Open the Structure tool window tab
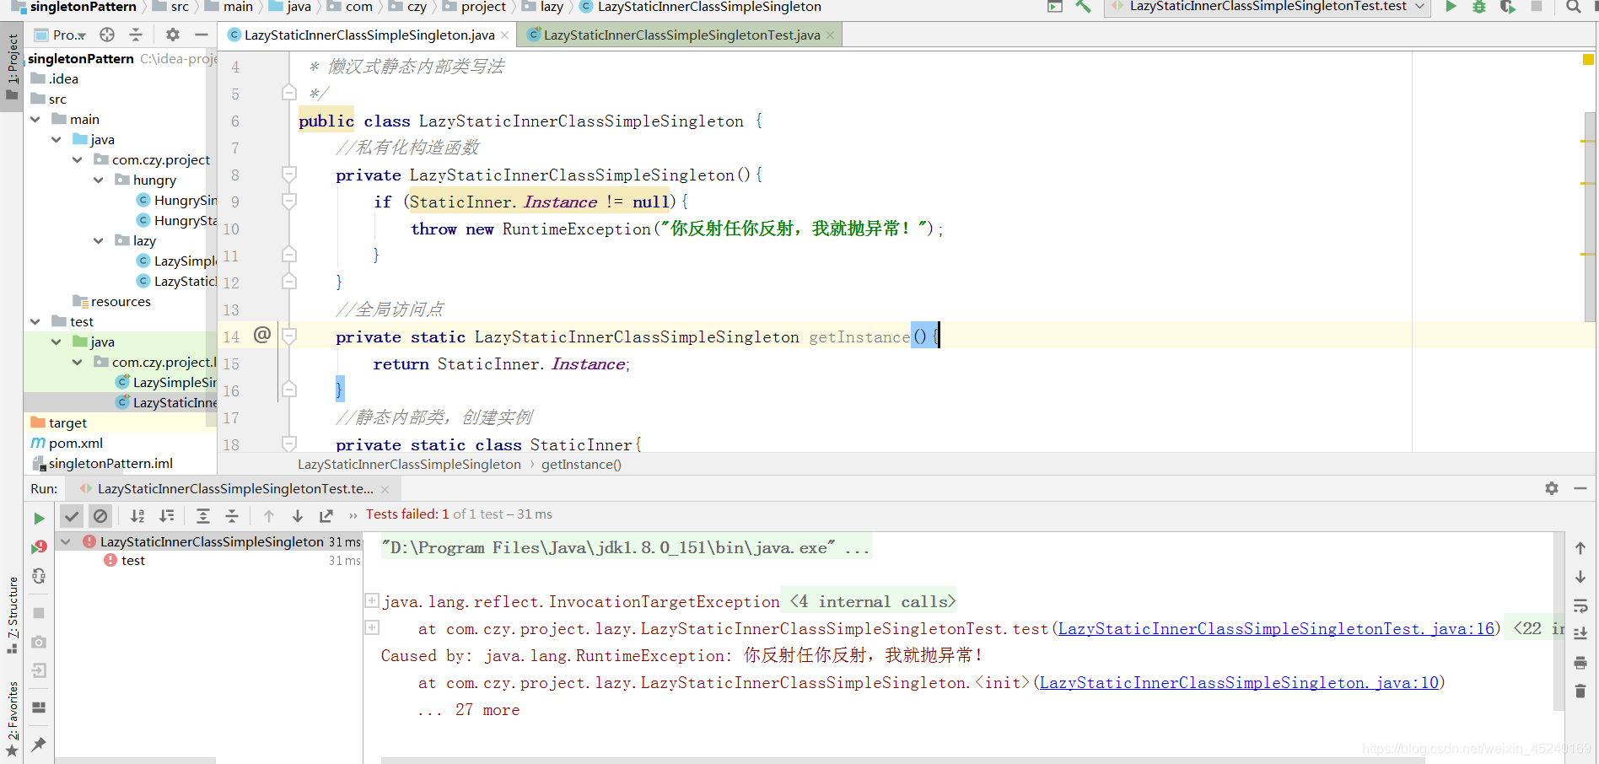The image size is (1599, 764). [x=12, y=615]
